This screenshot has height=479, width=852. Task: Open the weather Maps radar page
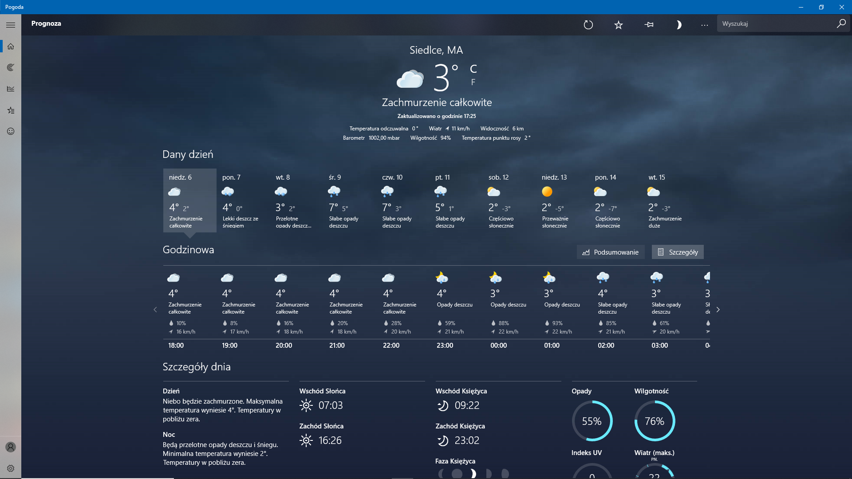11,67
